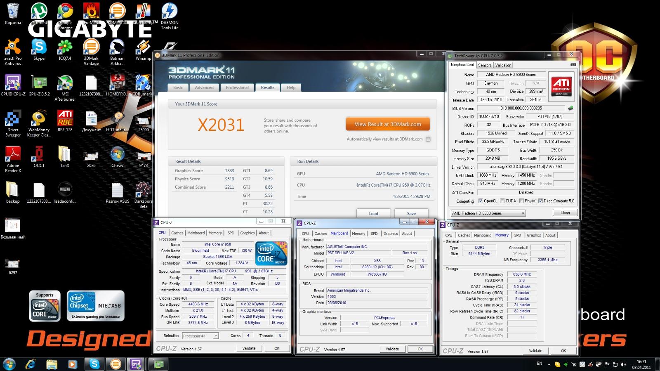
Task: Open the Recycle Bin desktop icon
Action: [13, 14]
